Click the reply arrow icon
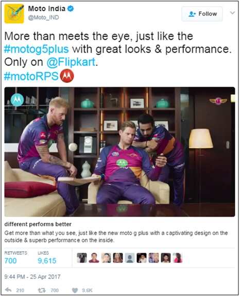This screenshot has width=241, height=296. (x=8, y=290)
